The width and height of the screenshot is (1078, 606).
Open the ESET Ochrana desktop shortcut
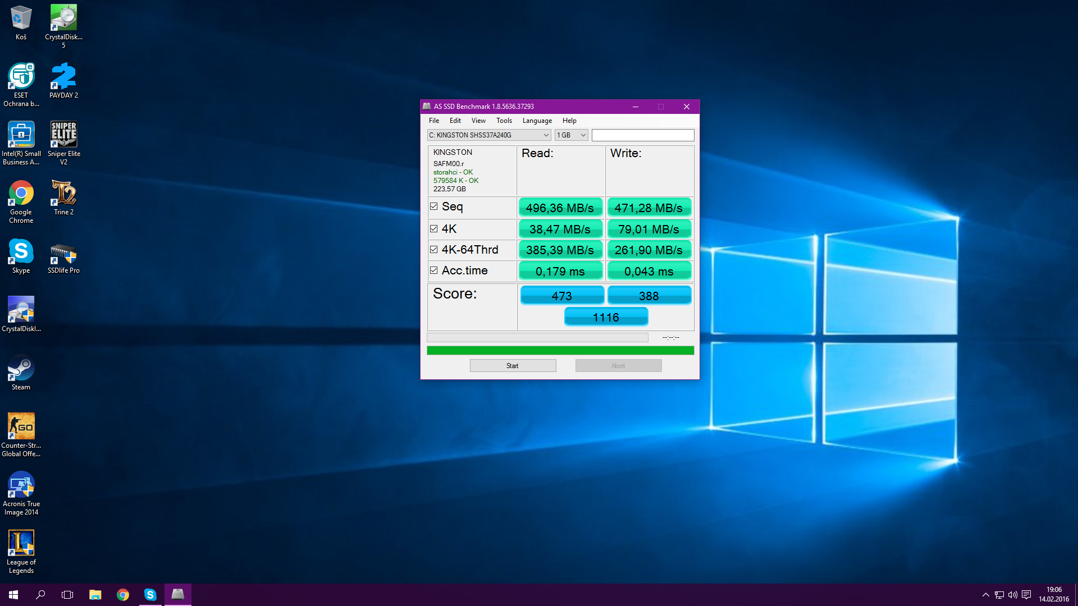(21, 85)
